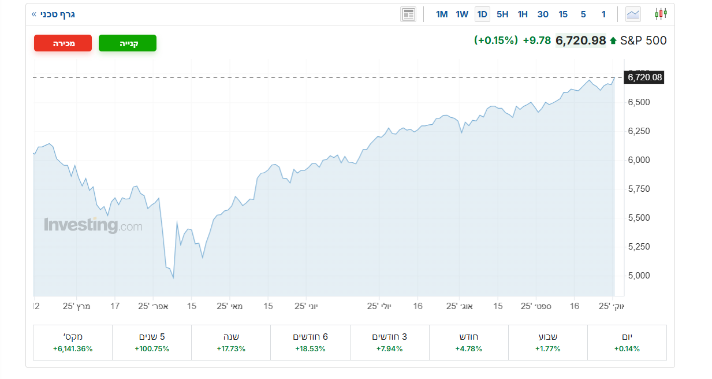Choose the 15-minute interval
The image size is (712, 379).
[563, 14]
